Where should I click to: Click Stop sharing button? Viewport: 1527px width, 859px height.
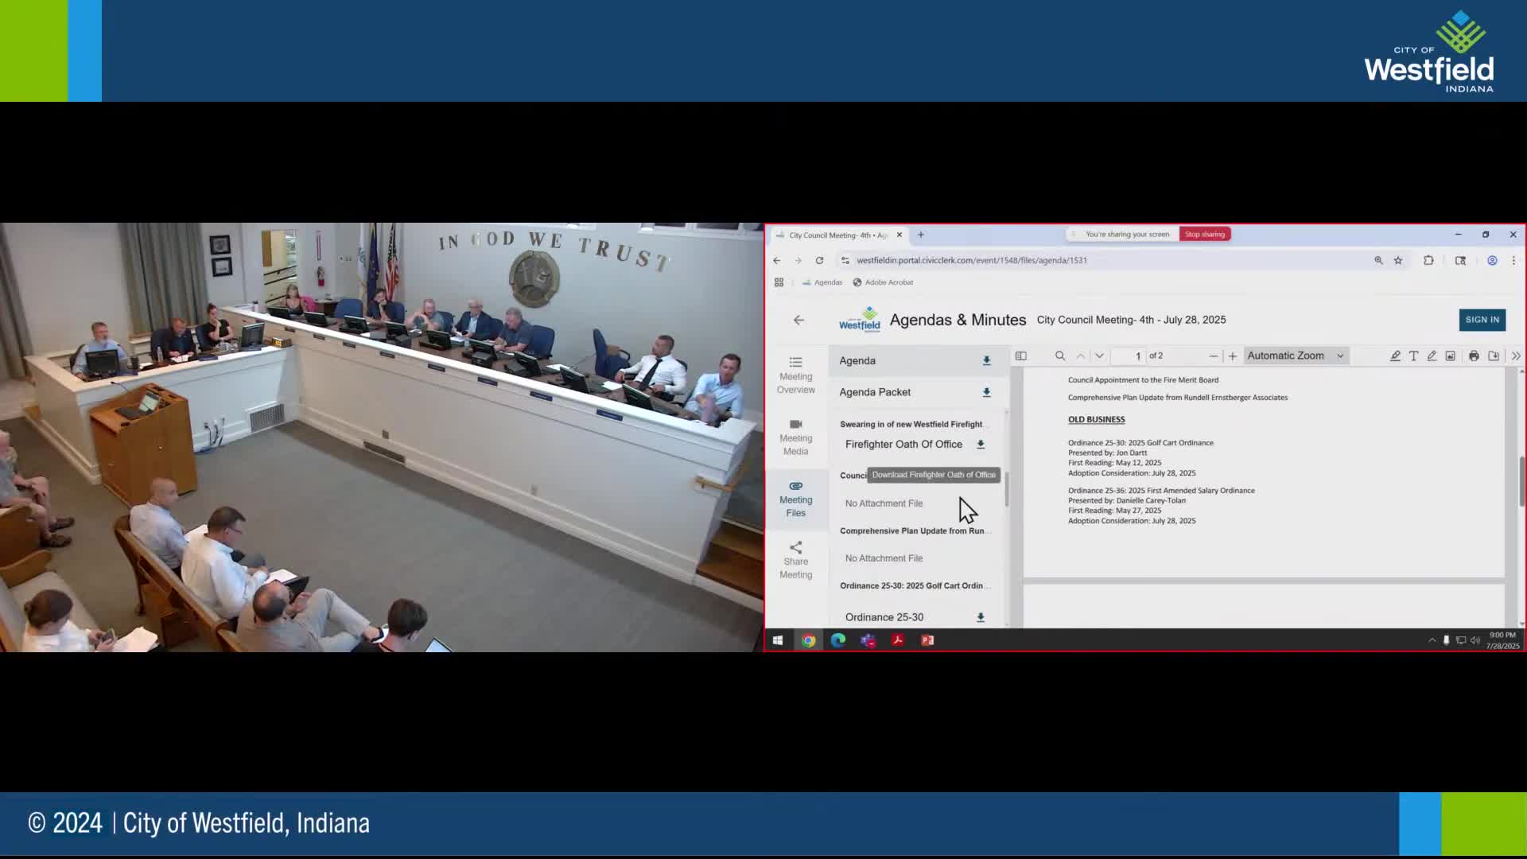[x=1204, y=234]
